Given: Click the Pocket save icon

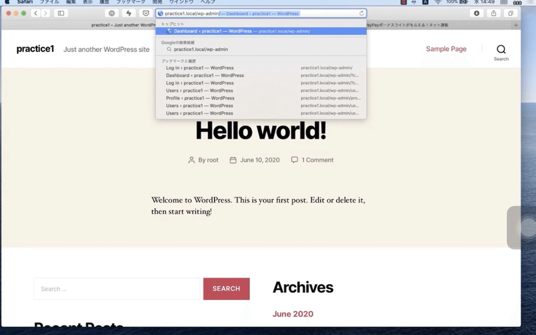Looking at the screenshot, I should 146,13.
